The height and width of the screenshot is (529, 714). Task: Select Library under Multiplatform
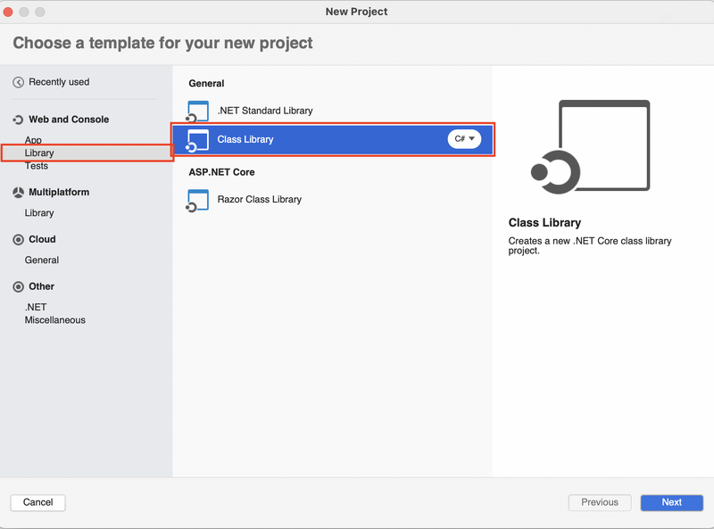39,213
